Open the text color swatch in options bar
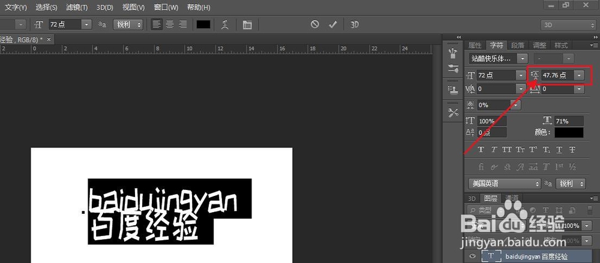 pos(203,25)
